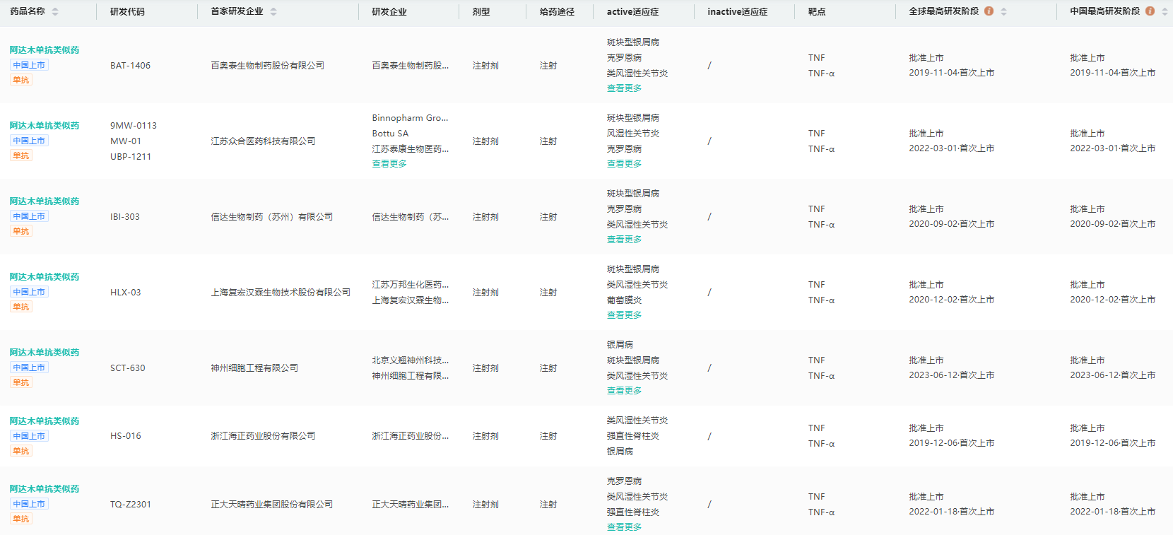Select the SCT-630 code cell

click(x=128, y=368)
